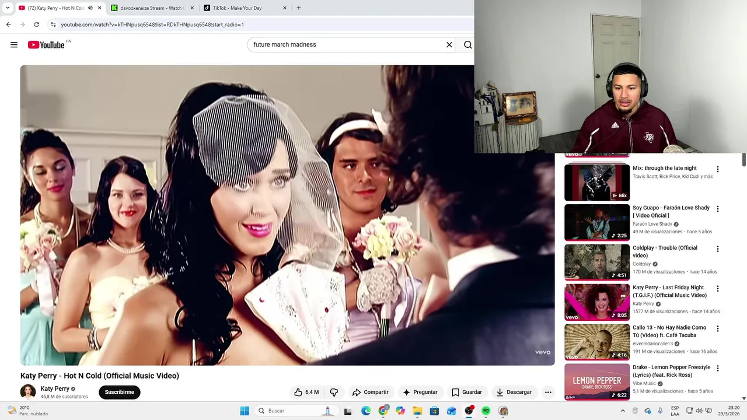Open OBS Studio from the taskbar

tap(469, 411)
